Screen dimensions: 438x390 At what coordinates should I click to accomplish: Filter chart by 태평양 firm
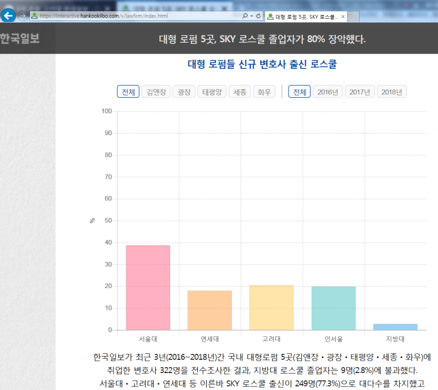pos(211,92)
